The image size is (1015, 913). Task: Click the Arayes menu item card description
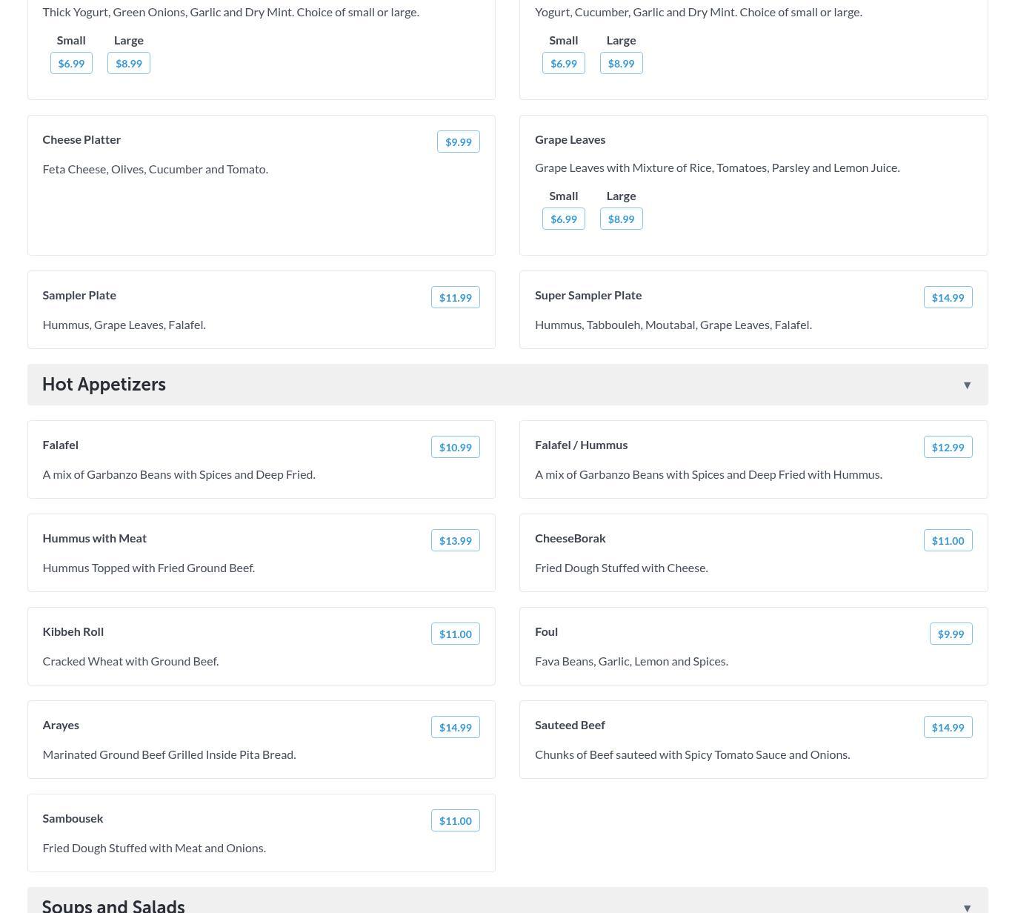169,754
